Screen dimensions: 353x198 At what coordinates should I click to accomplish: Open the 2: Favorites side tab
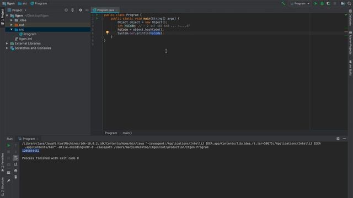tap(2, 162)
